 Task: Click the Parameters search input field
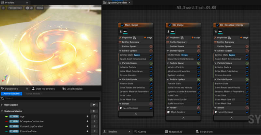point(49,98)
